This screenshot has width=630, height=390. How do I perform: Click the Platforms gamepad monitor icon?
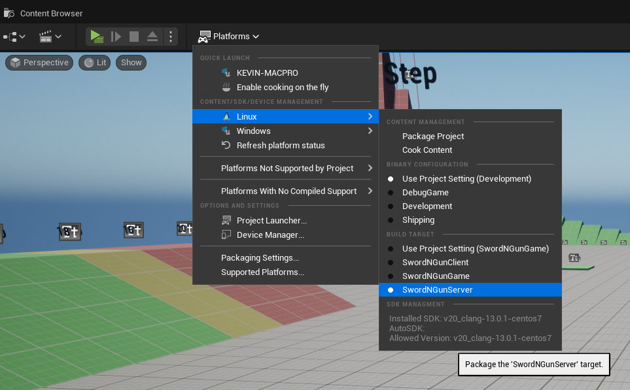click(204, 37)
